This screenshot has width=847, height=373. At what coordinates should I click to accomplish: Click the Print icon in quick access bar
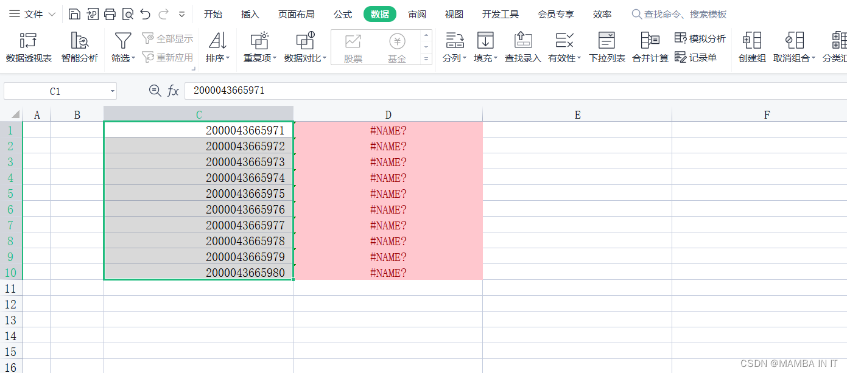[110, 14]
